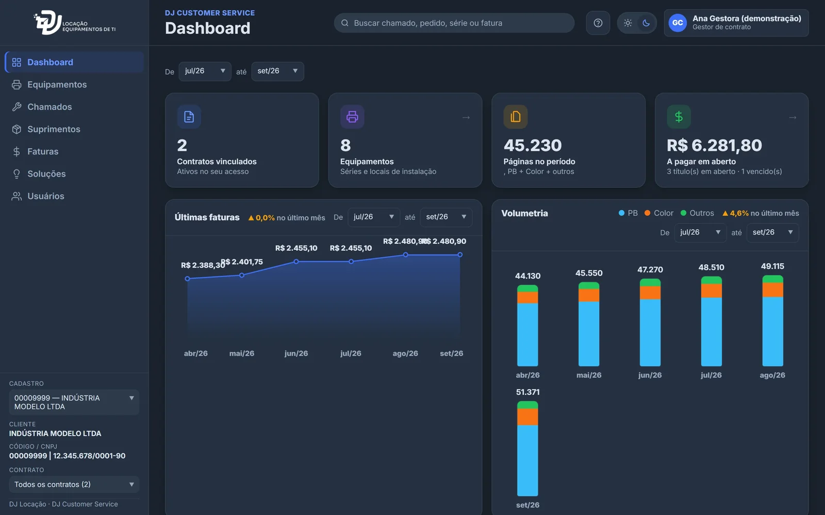Open the top De jul/26 period dropdown
This screenshot has height=515, width=825.
click(205, 71)
